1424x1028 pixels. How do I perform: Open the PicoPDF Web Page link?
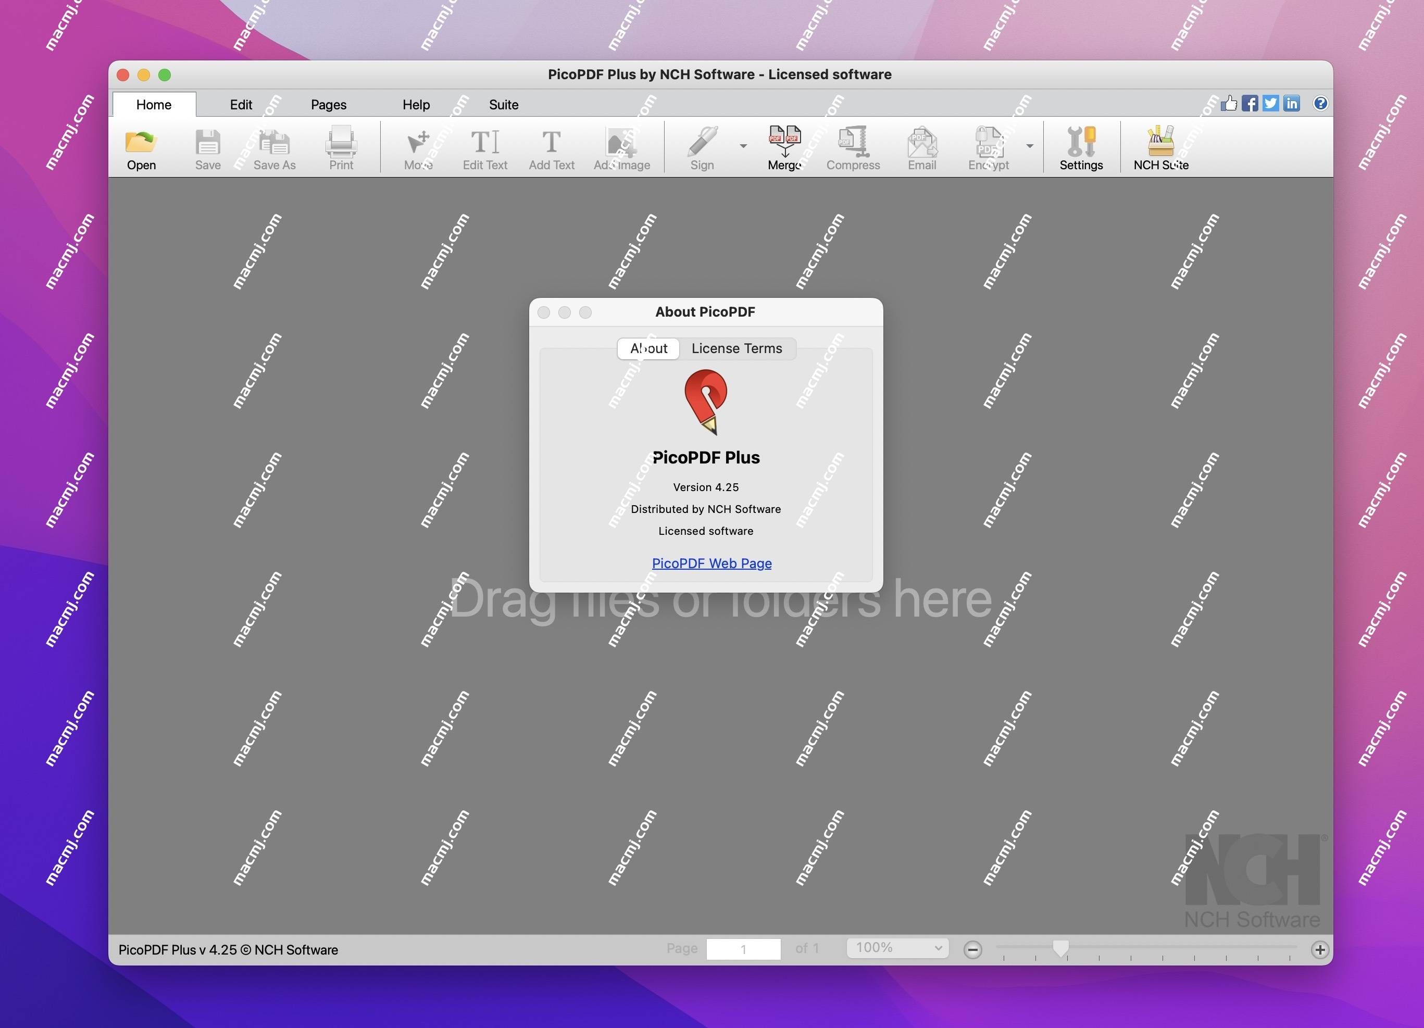click(711, 563)
